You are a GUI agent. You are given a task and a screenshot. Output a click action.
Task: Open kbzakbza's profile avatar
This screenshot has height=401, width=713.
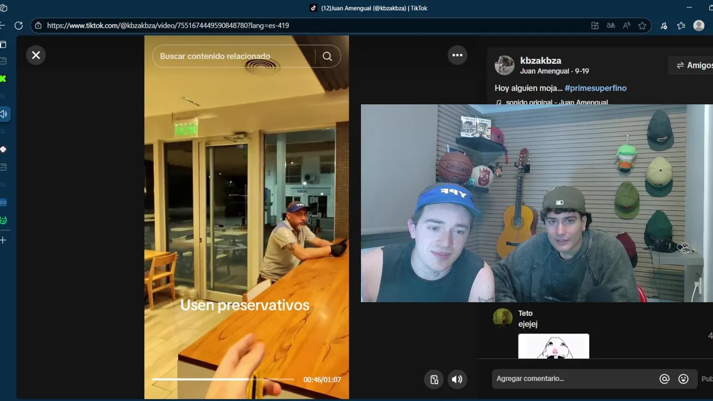tap(505, 65)
